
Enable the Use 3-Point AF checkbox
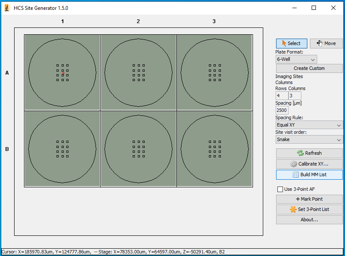point(280,189)
